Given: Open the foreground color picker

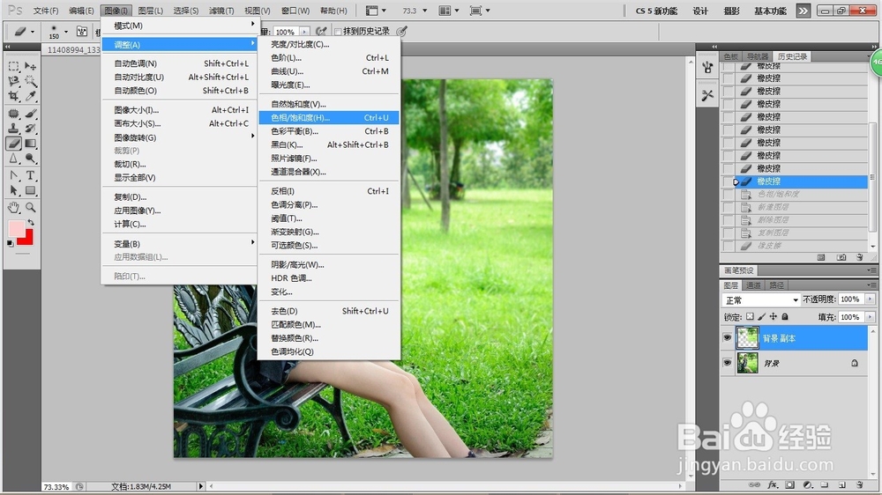Looking at the screenshot, I should [x=16, y=228].
